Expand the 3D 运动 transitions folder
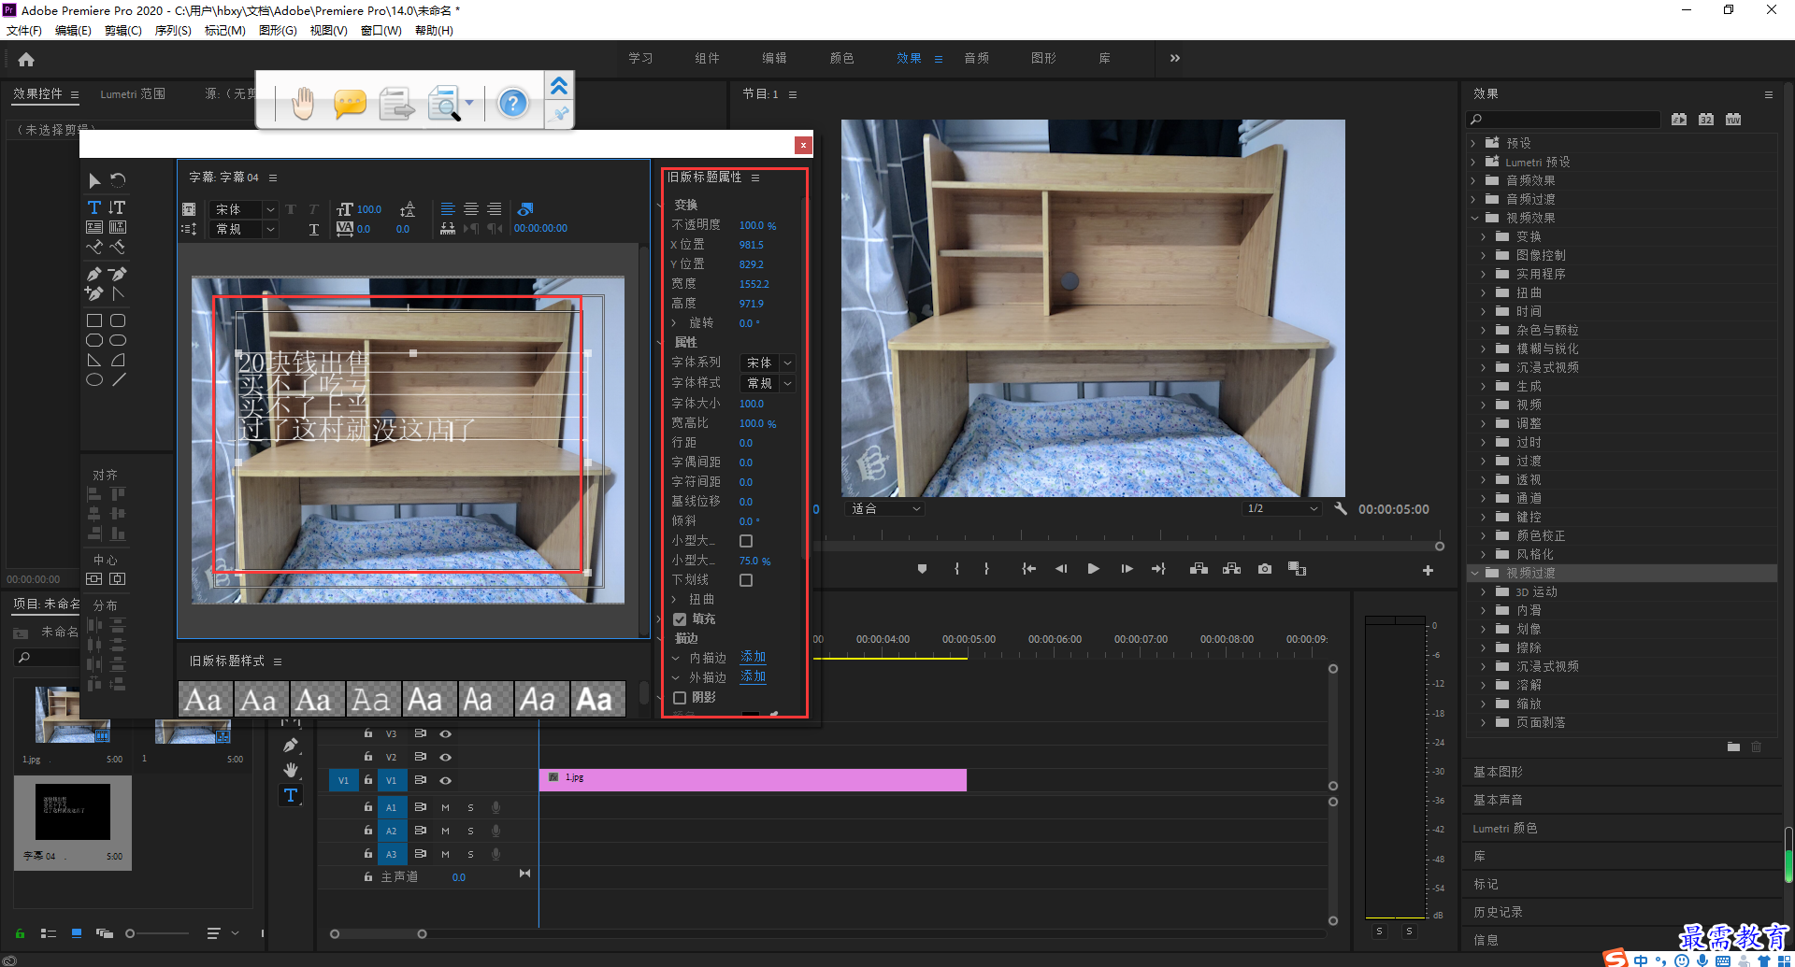The image size is (1795, 967). [1484, 591]
